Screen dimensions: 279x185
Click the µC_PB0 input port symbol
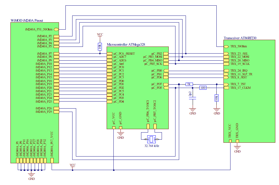point(166,71)
